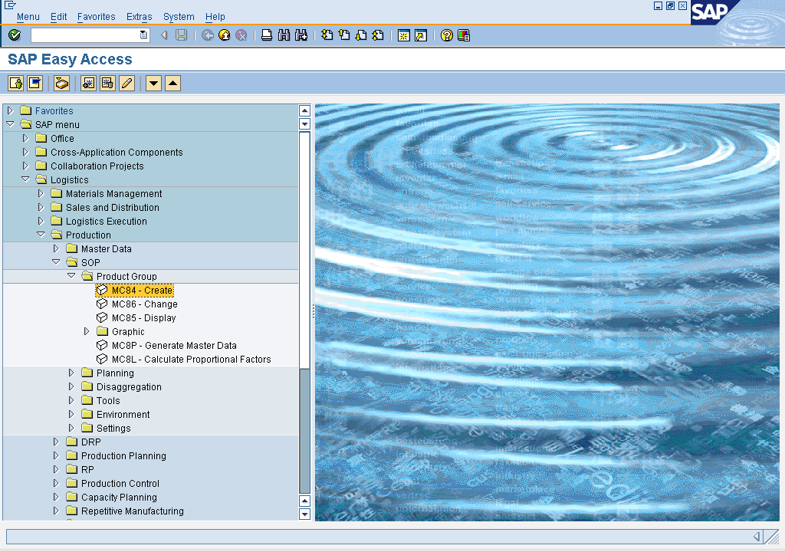Go to Last Page icon
This screenshot has width=785, height=552.
[x=378, y=35]
